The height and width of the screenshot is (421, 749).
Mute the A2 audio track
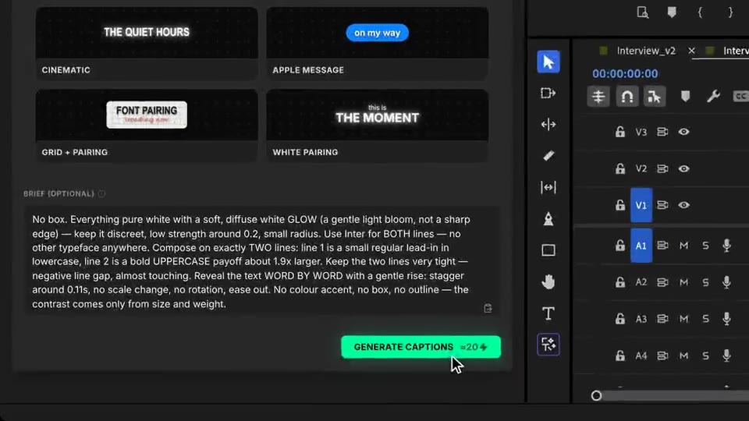point(684,282)
